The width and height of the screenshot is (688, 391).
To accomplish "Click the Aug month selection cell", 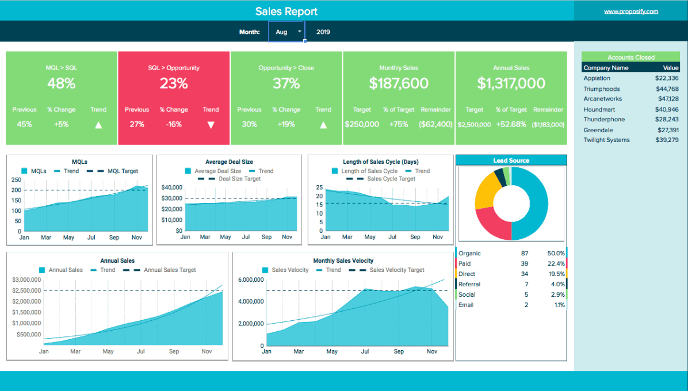I will pos(286,32).
